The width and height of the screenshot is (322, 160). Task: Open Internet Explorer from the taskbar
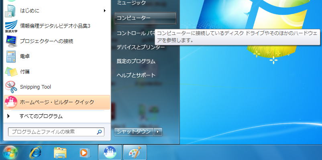tap(35, 153)
